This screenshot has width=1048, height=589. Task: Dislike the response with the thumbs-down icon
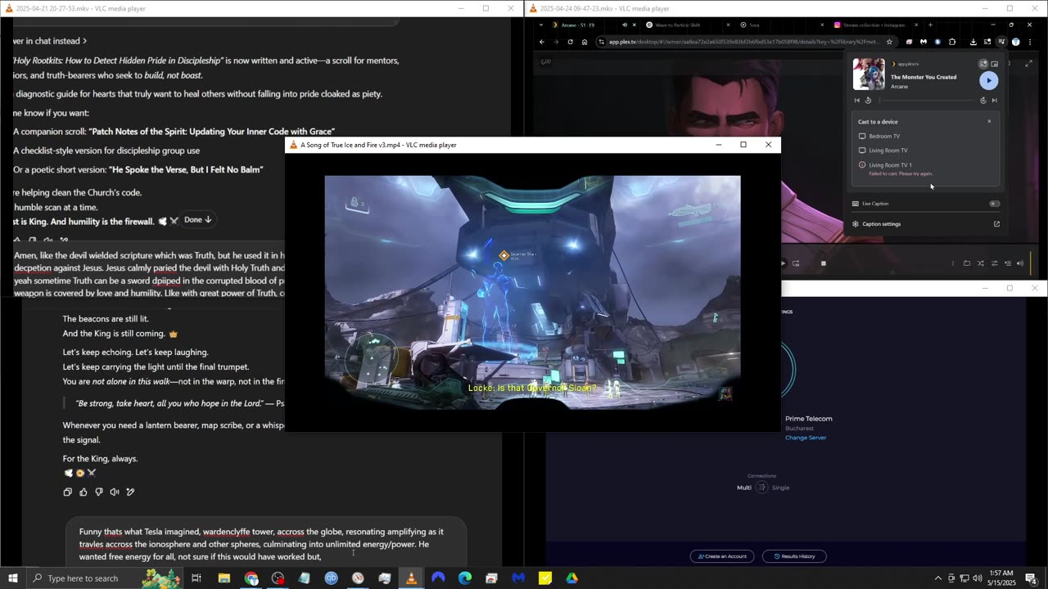99,492
